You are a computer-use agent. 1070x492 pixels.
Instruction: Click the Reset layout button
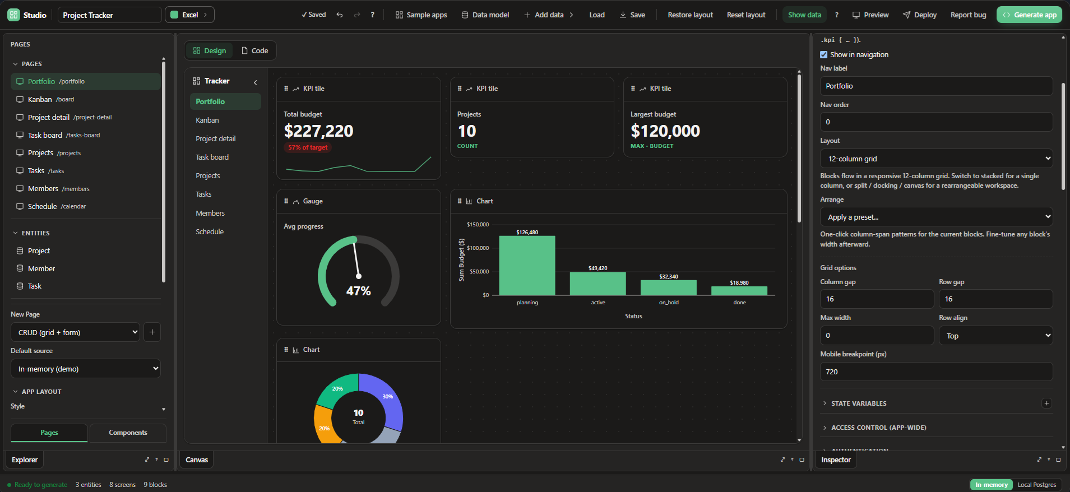[746, 15]
